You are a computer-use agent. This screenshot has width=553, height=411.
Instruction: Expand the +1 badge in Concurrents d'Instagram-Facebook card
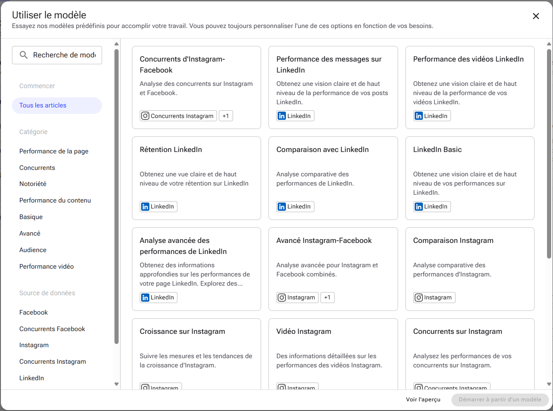click(x=226, y=116)
